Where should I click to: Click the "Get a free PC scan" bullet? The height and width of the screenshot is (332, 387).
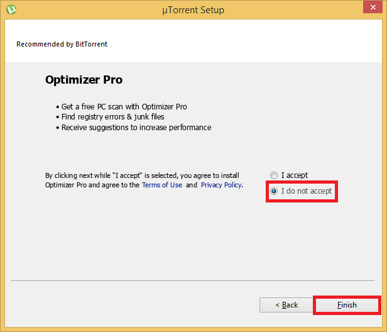(124, 107)
